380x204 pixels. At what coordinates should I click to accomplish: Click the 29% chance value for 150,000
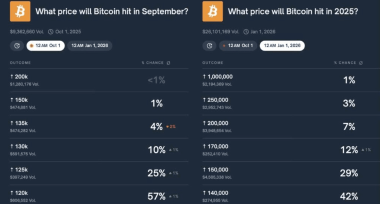[x=349, y=173]
